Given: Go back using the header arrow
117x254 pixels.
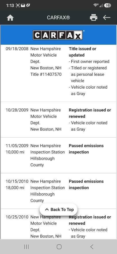Looking at the screenshot, I should click(107, 17).
